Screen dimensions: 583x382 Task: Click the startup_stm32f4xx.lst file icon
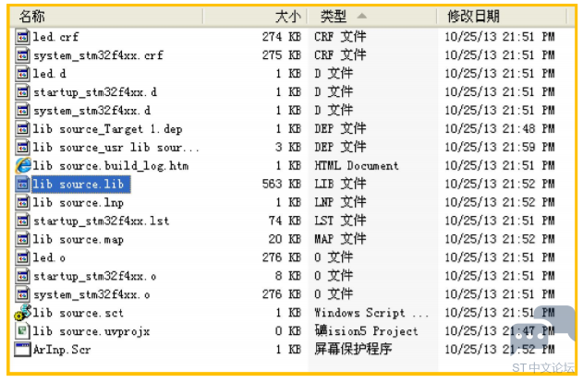[x=22, y=221]
